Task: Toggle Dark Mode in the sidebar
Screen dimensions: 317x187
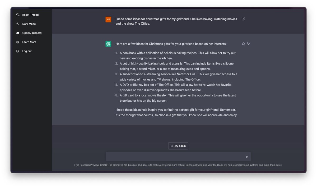Action: 29,24
